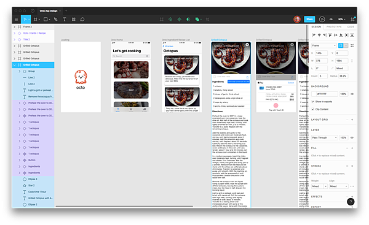369x225 pixels.
Task: Open Pass Through blend mode dropdown
Action: pyautogui.click(x=325, y=137)
